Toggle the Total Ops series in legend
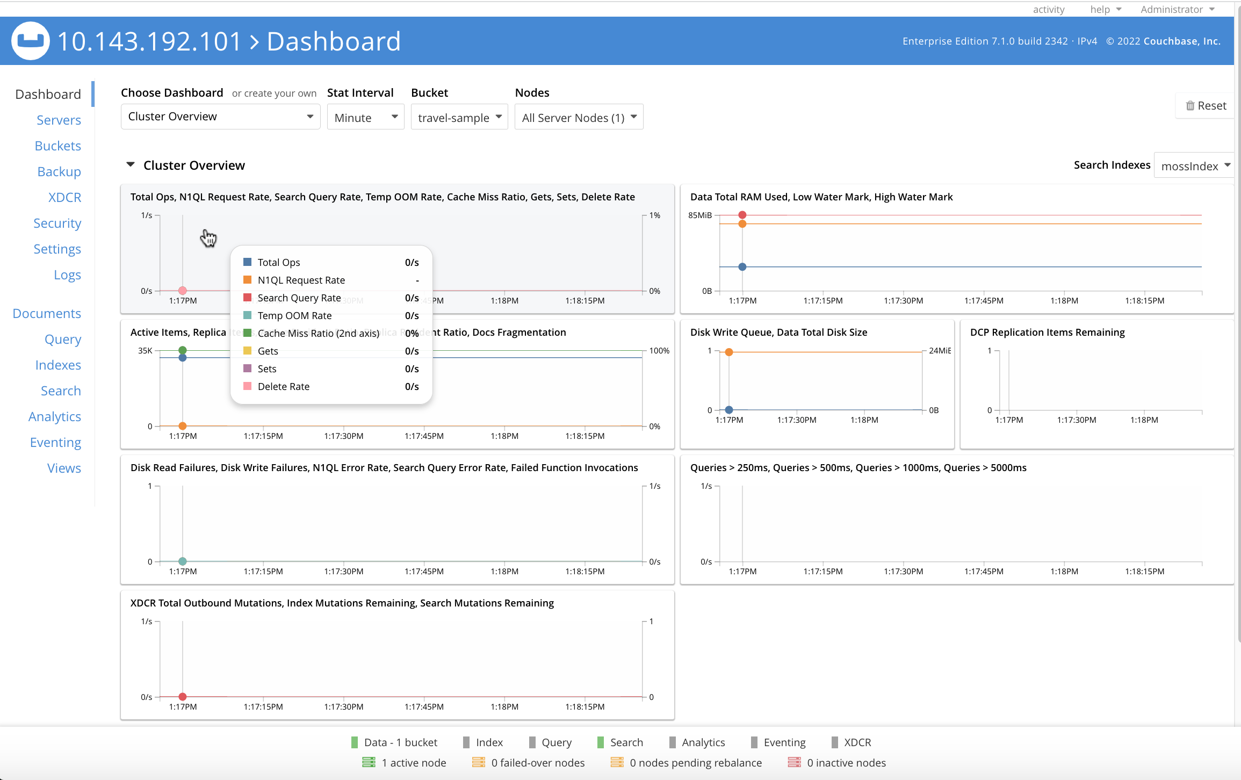The width and height of the screenshot is (1241, 780). click(x=279, y=262)
